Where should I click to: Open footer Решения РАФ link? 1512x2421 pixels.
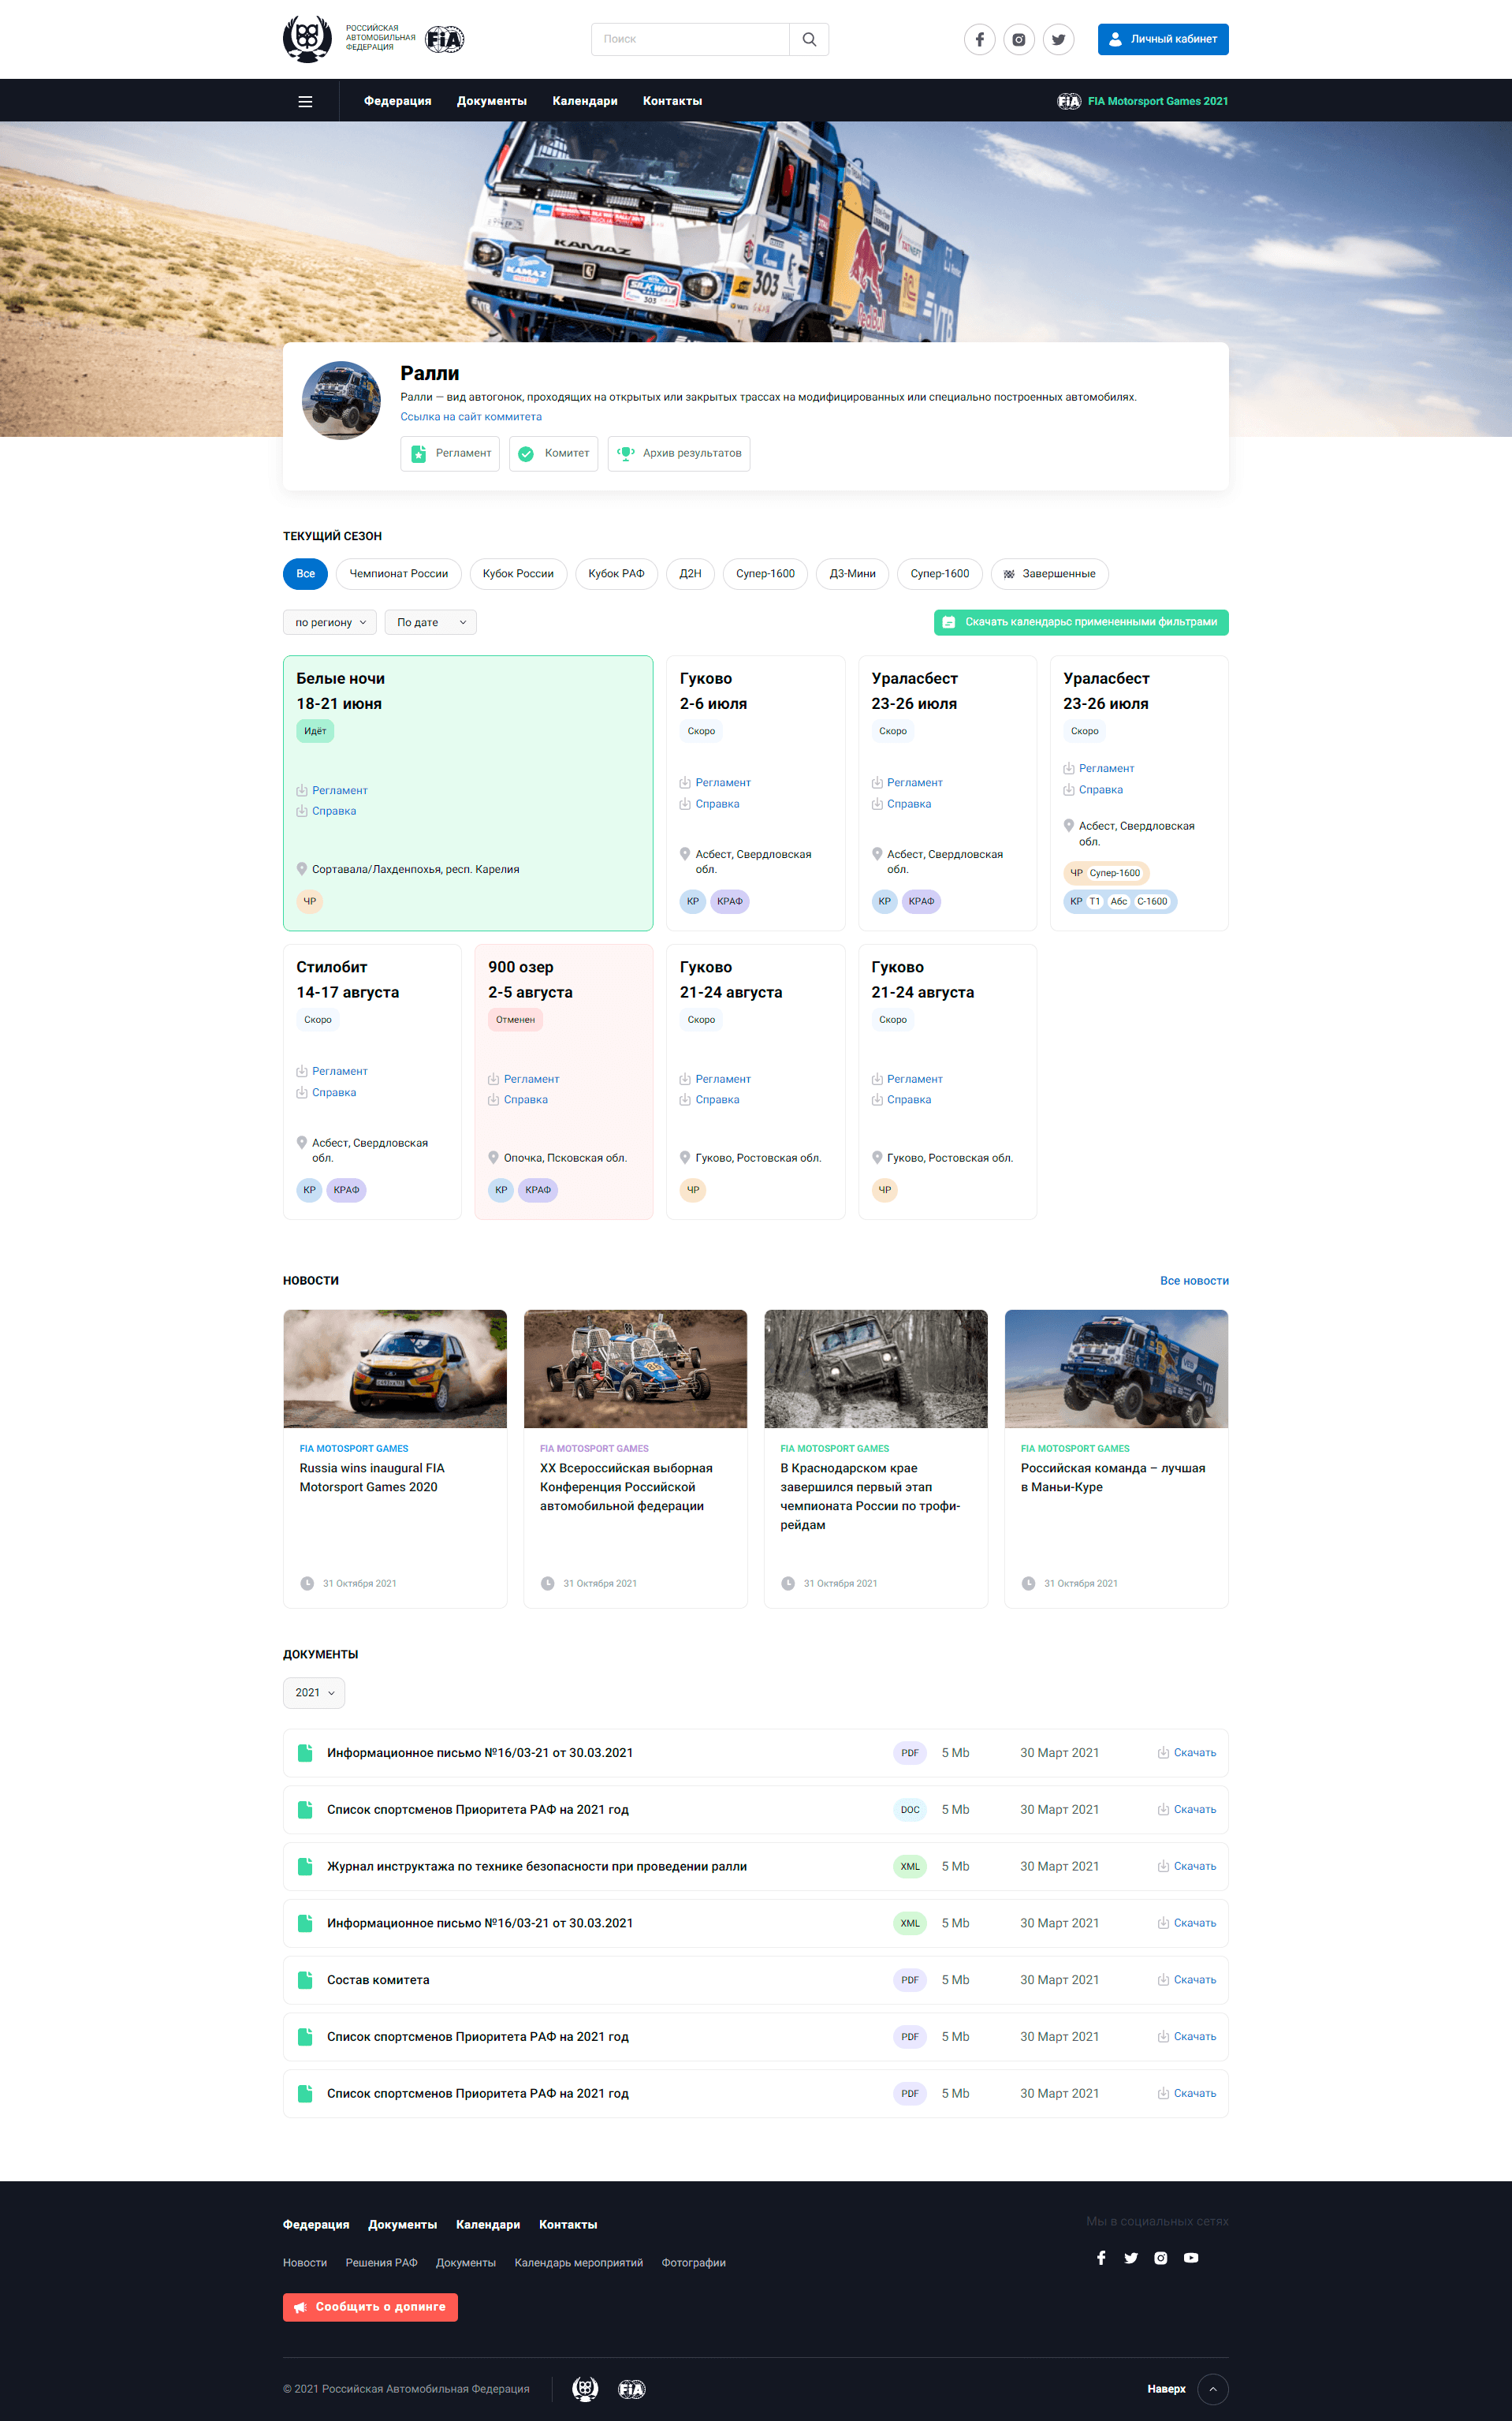click(381, 2262)
